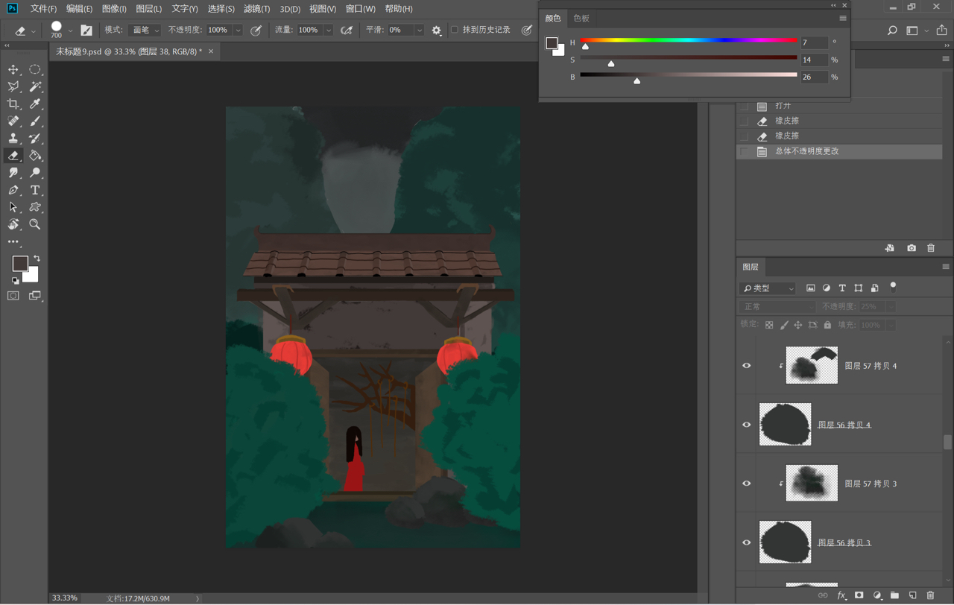Create new snapshot in History panel
Viewport: 954px width, 605px height.
[x=911, y=248]
